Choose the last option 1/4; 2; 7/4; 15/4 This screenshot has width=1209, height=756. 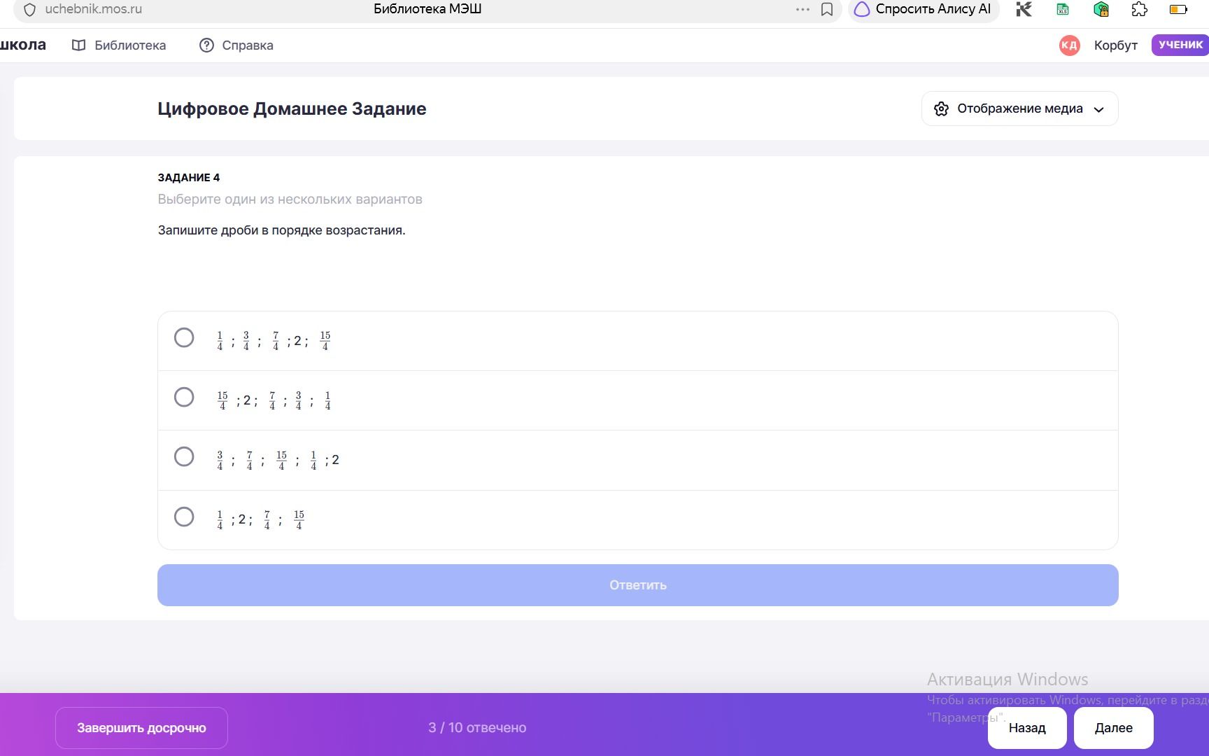point(637,520)
